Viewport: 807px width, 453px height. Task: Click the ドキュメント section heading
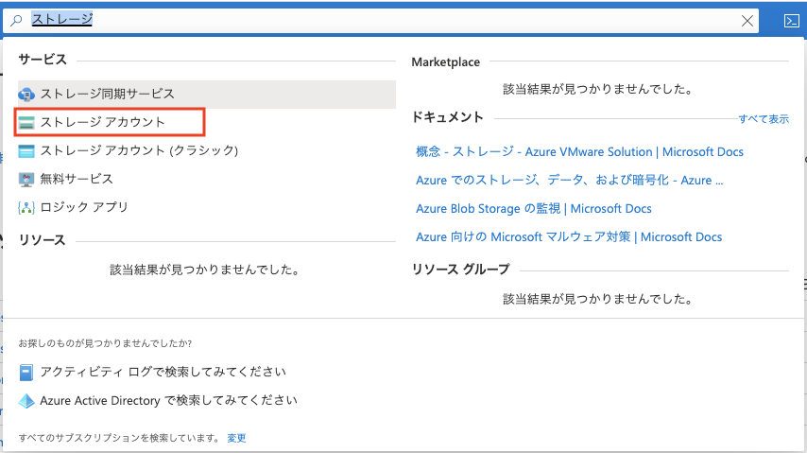point(447,117)
